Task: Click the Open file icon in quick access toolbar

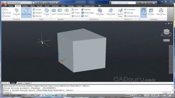Action: point(37,3)
